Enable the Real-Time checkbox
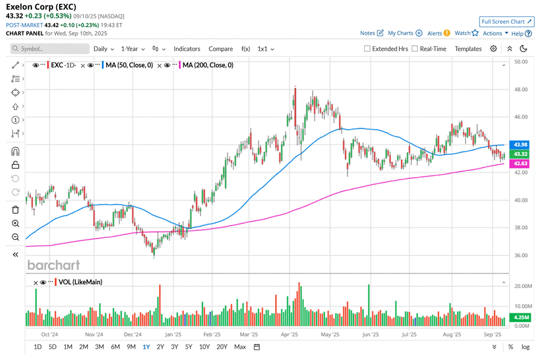 (x=414, y=49)
